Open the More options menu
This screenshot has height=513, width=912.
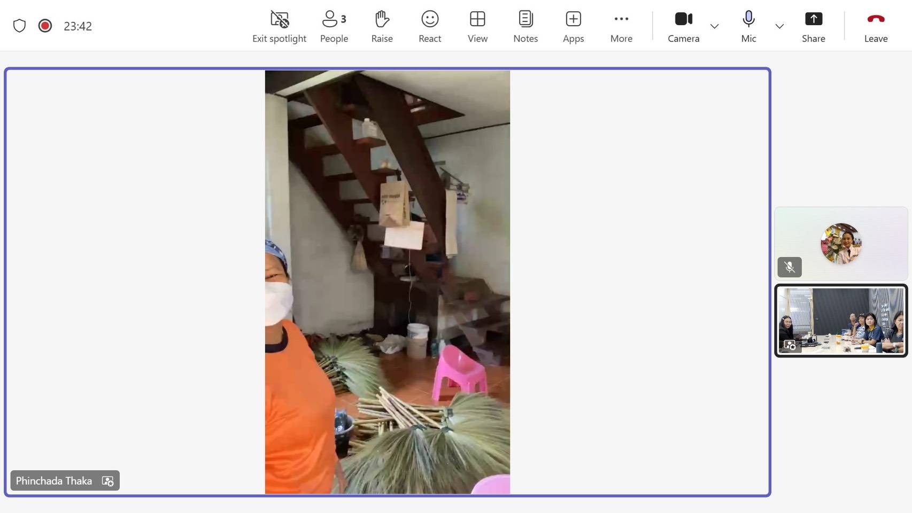621,26
